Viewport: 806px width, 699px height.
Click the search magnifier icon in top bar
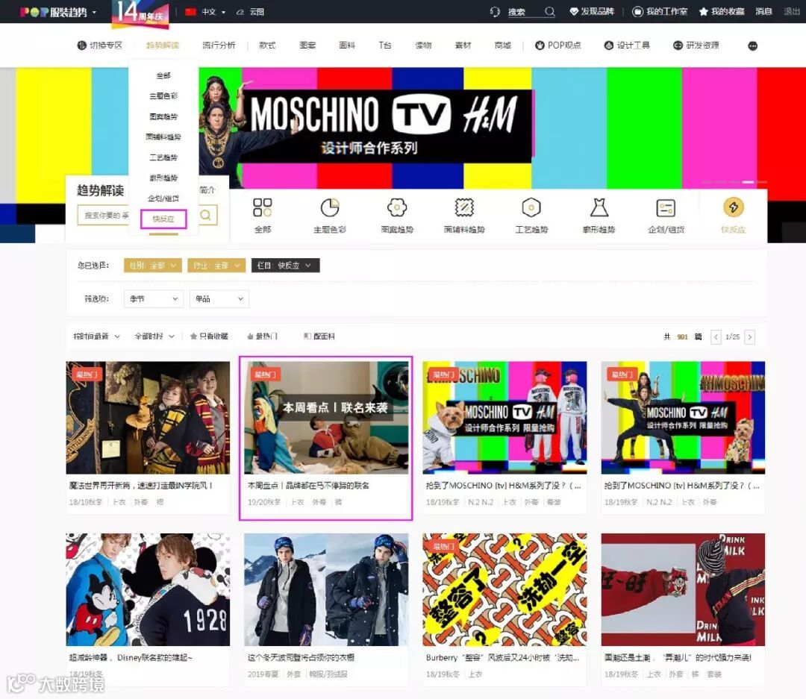click(549, 11)
